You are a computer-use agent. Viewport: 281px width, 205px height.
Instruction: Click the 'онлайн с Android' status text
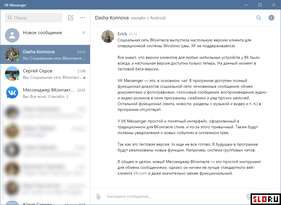point(148,18)
